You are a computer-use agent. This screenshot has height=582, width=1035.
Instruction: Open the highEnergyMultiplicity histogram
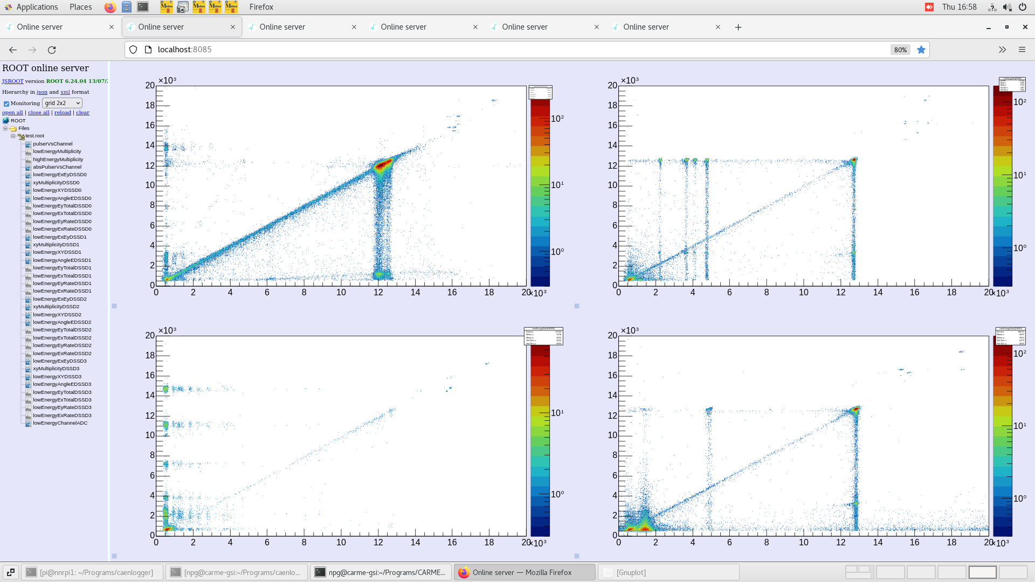point(57,159)
